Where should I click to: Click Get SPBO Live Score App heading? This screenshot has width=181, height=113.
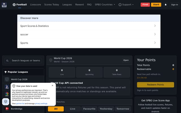[156, 101]
